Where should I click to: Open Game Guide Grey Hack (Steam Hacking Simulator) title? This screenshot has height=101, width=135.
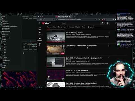81,83
